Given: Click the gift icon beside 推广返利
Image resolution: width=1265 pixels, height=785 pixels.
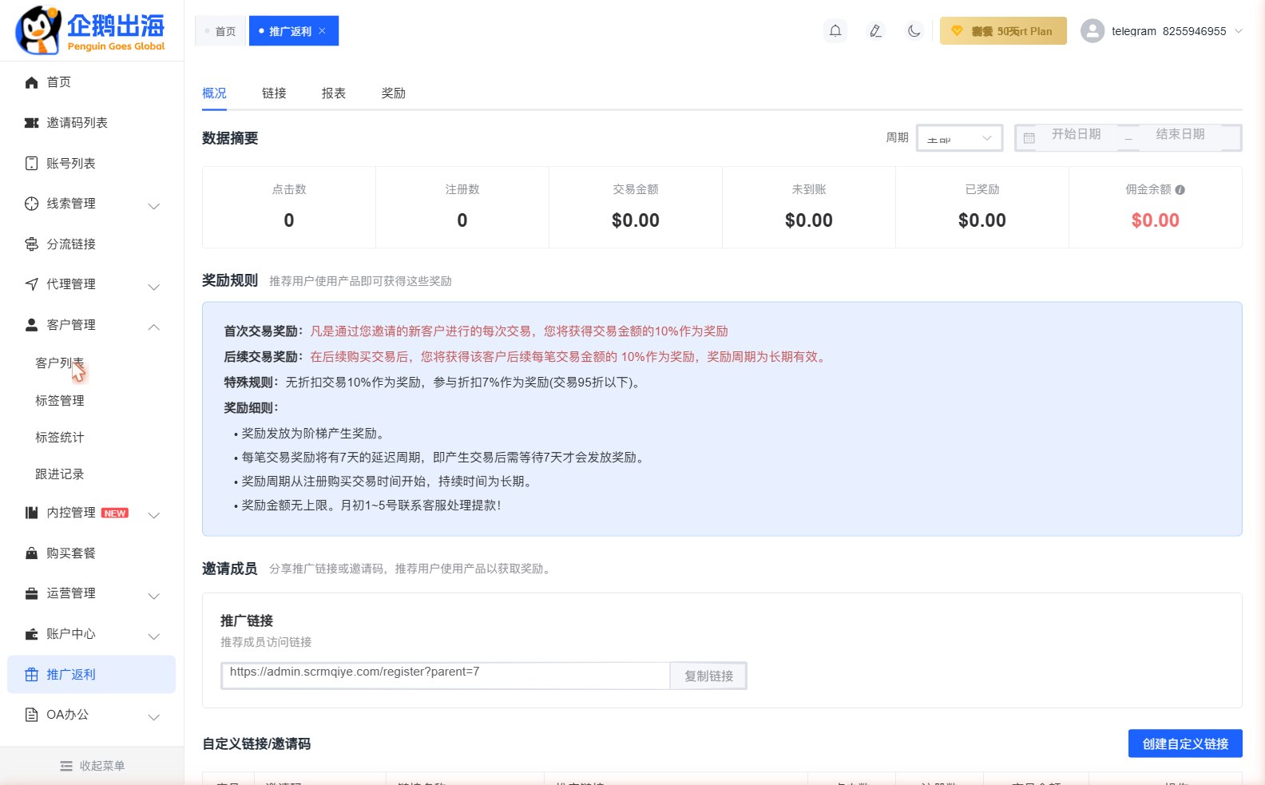Looking at the screenshot, I should 31,675.
